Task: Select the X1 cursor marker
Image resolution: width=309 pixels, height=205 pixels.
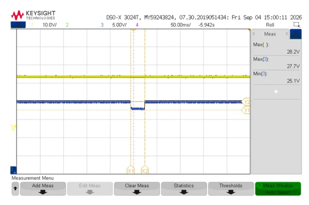Action: (x=130, y=170)
